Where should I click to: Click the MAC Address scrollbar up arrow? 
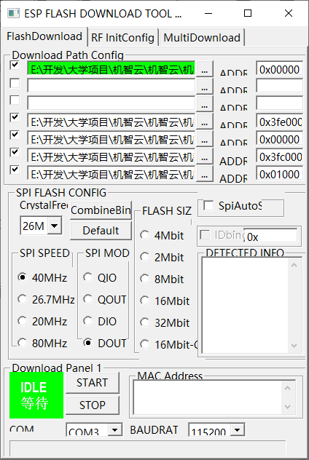point(288,388)
